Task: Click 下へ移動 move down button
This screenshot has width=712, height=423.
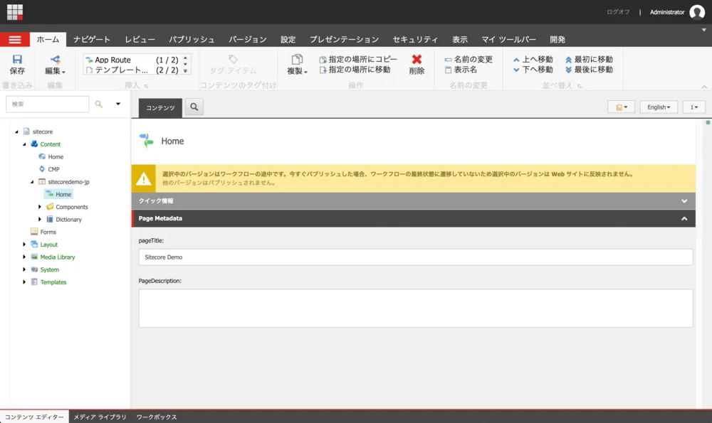Action: point(533,70)
